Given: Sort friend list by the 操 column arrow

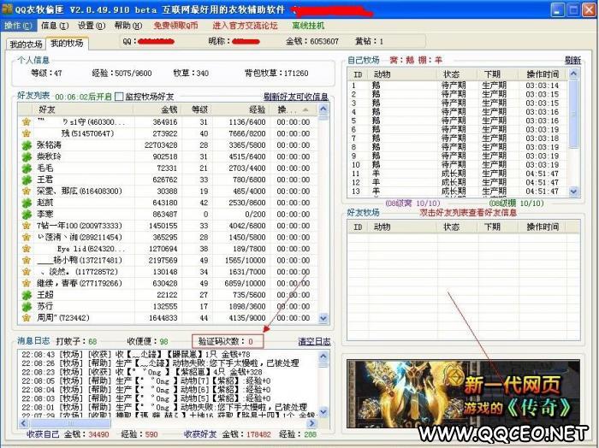Looking at the screenshot, I should pos(305,110).
